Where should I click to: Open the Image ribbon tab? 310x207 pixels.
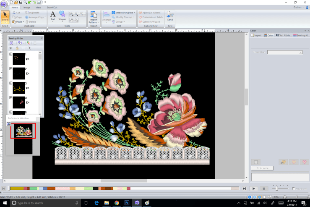(26, 8)
